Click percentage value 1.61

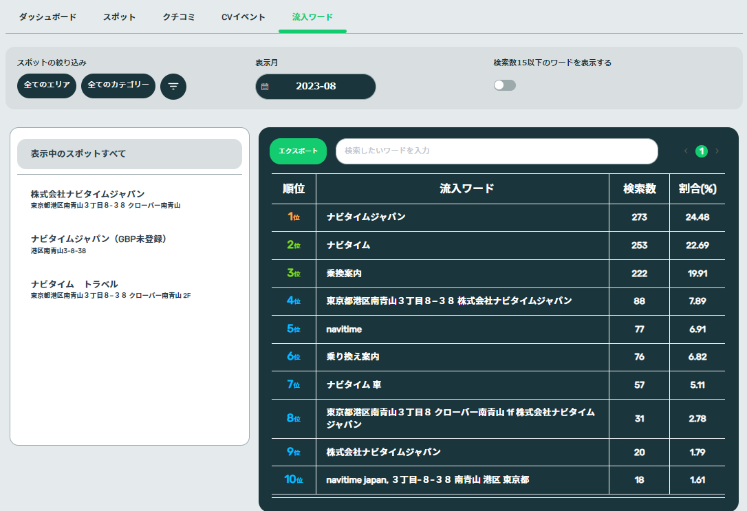pyautogui.click(x=697, y=480)
